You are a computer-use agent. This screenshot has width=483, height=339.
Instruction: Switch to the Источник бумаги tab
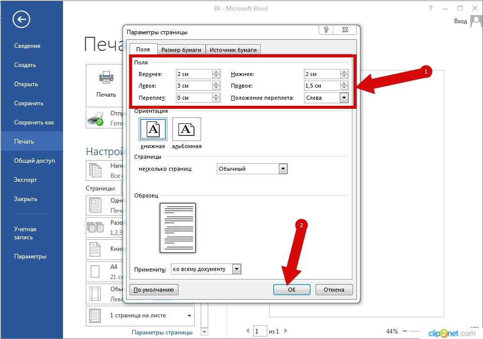(x=233, y=50)
